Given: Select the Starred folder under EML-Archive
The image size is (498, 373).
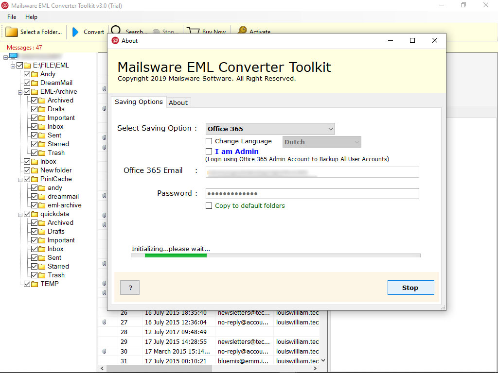Looking at the screenshot, I should tap(58, 144).
